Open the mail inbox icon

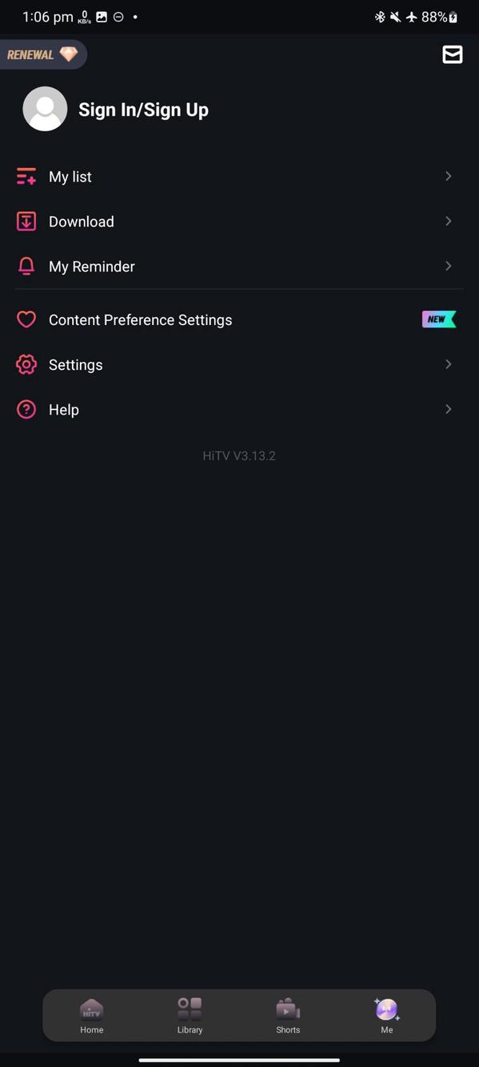[453, 54]
